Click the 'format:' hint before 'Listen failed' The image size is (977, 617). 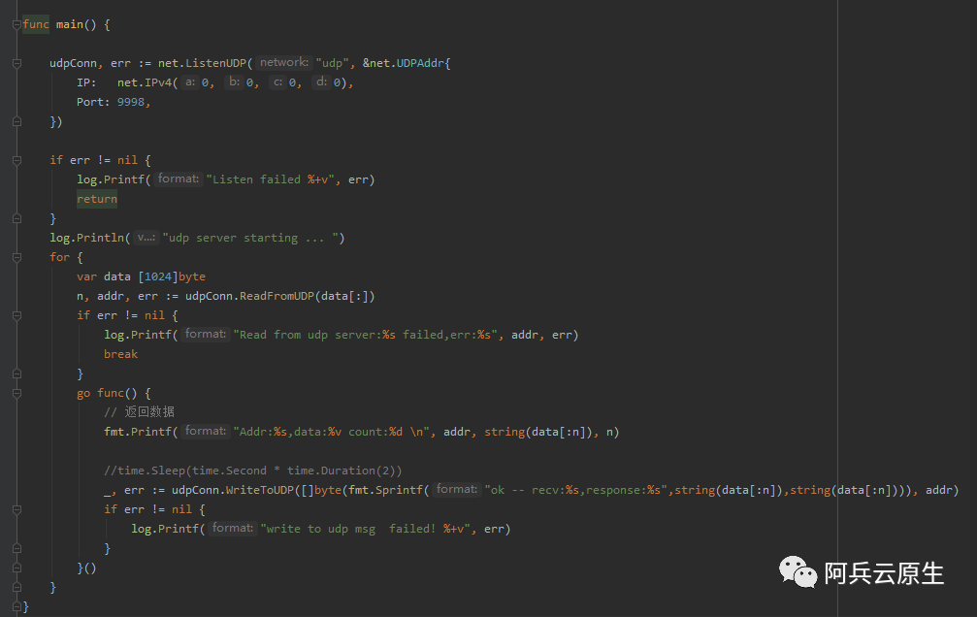179,179
